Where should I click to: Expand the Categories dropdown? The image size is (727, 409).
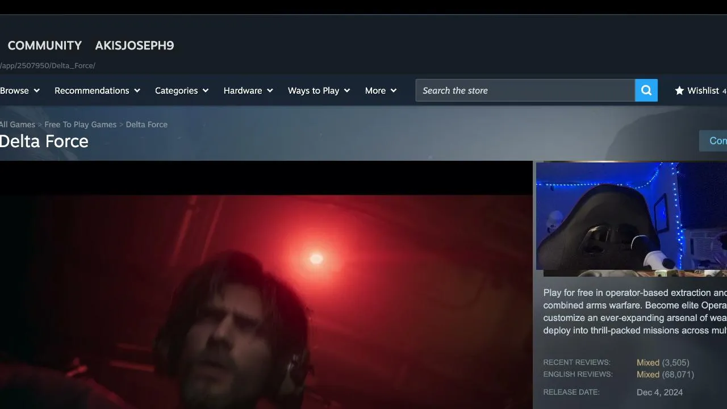click(182, 90)
